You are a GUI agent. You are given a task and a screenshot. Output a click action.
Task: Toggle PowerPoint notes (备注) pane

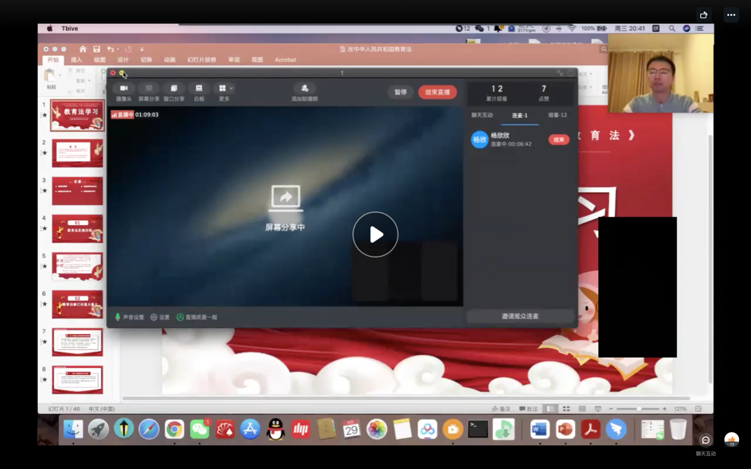[x=501, y=409]
